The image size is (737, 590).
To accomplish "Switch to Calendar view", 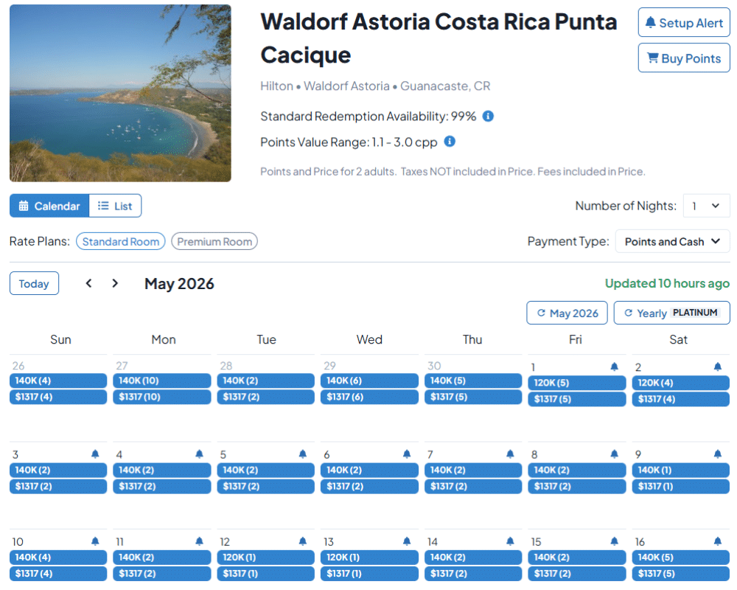I will pyautogui.click(x=49, y=206).
